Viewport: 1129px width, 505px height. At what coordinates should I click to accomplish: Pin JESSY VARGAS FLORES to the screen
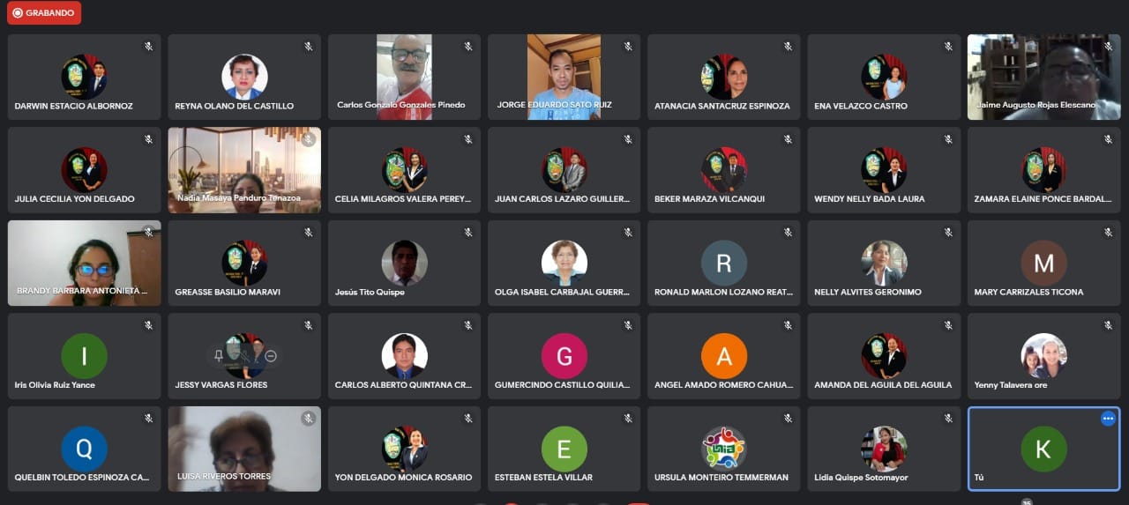tap(218, 356)
